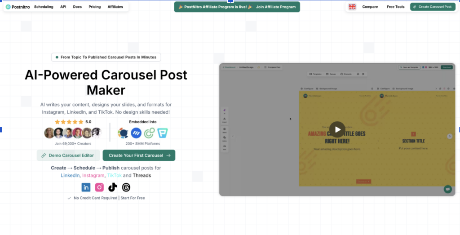Click the blonde woman creator avatar
The height and width of the screenshot is (235, 460).
[x=49, y=133]
